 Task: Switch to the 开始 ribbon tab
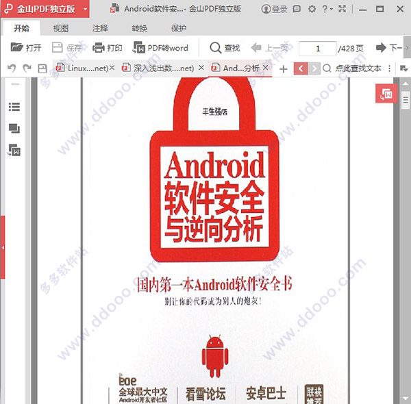pos(21,28)
